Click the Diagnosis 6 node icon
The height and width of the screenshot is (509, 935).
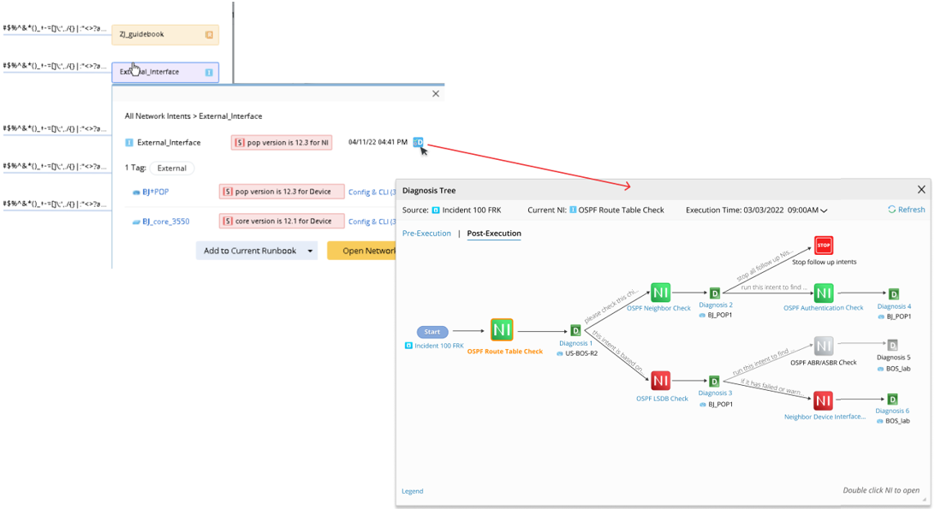pyautogui.click(x=892, y=400)
